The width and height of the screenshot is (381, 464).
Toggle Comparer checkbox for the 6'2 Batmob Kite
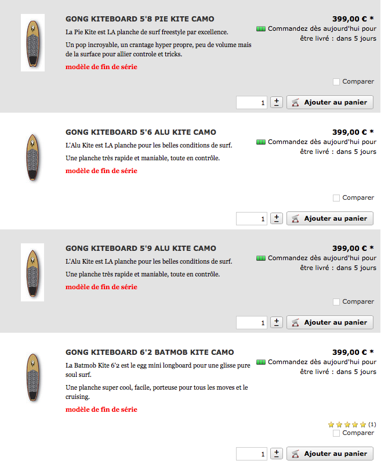336,433
